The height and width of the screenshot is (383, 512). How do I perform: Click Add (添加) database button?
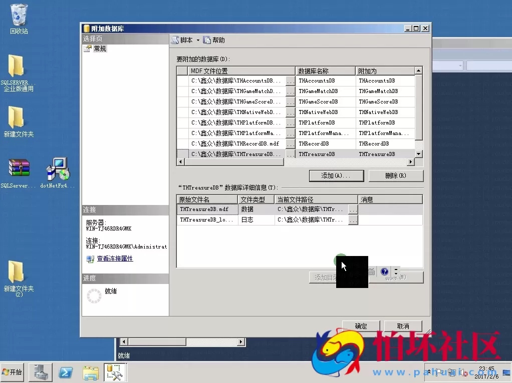pos(336,175)
